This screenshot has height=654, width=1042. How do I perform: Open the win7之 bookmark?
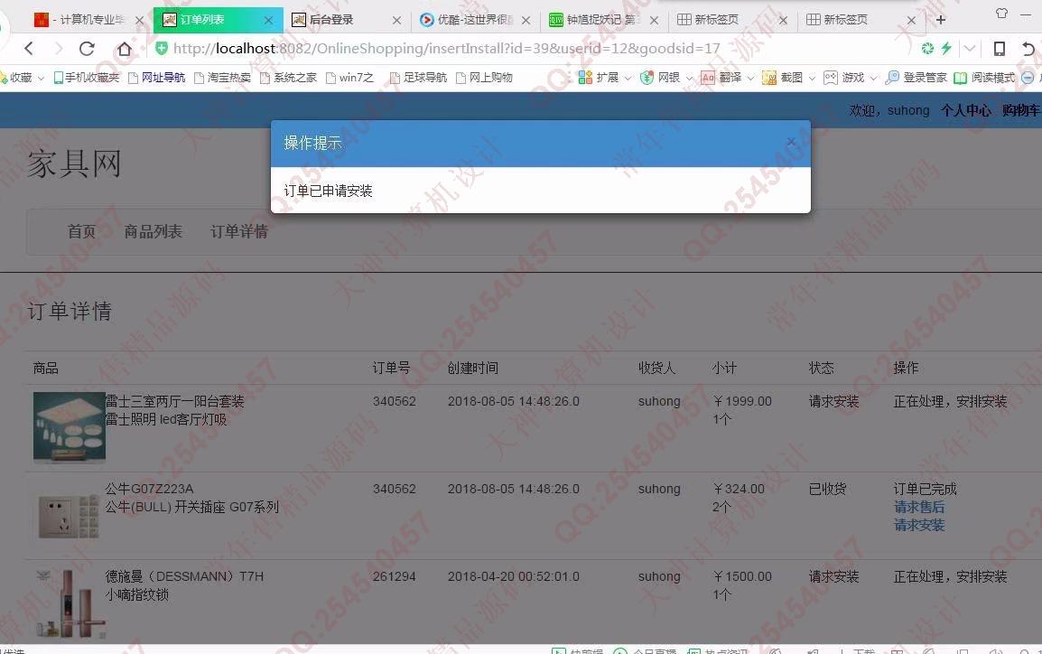pos(349,78)
